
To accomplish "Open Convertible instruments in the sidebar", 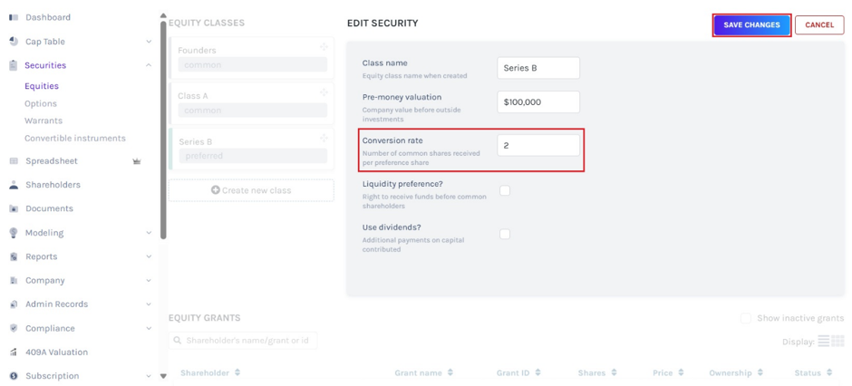I will (x=75, y=139).
